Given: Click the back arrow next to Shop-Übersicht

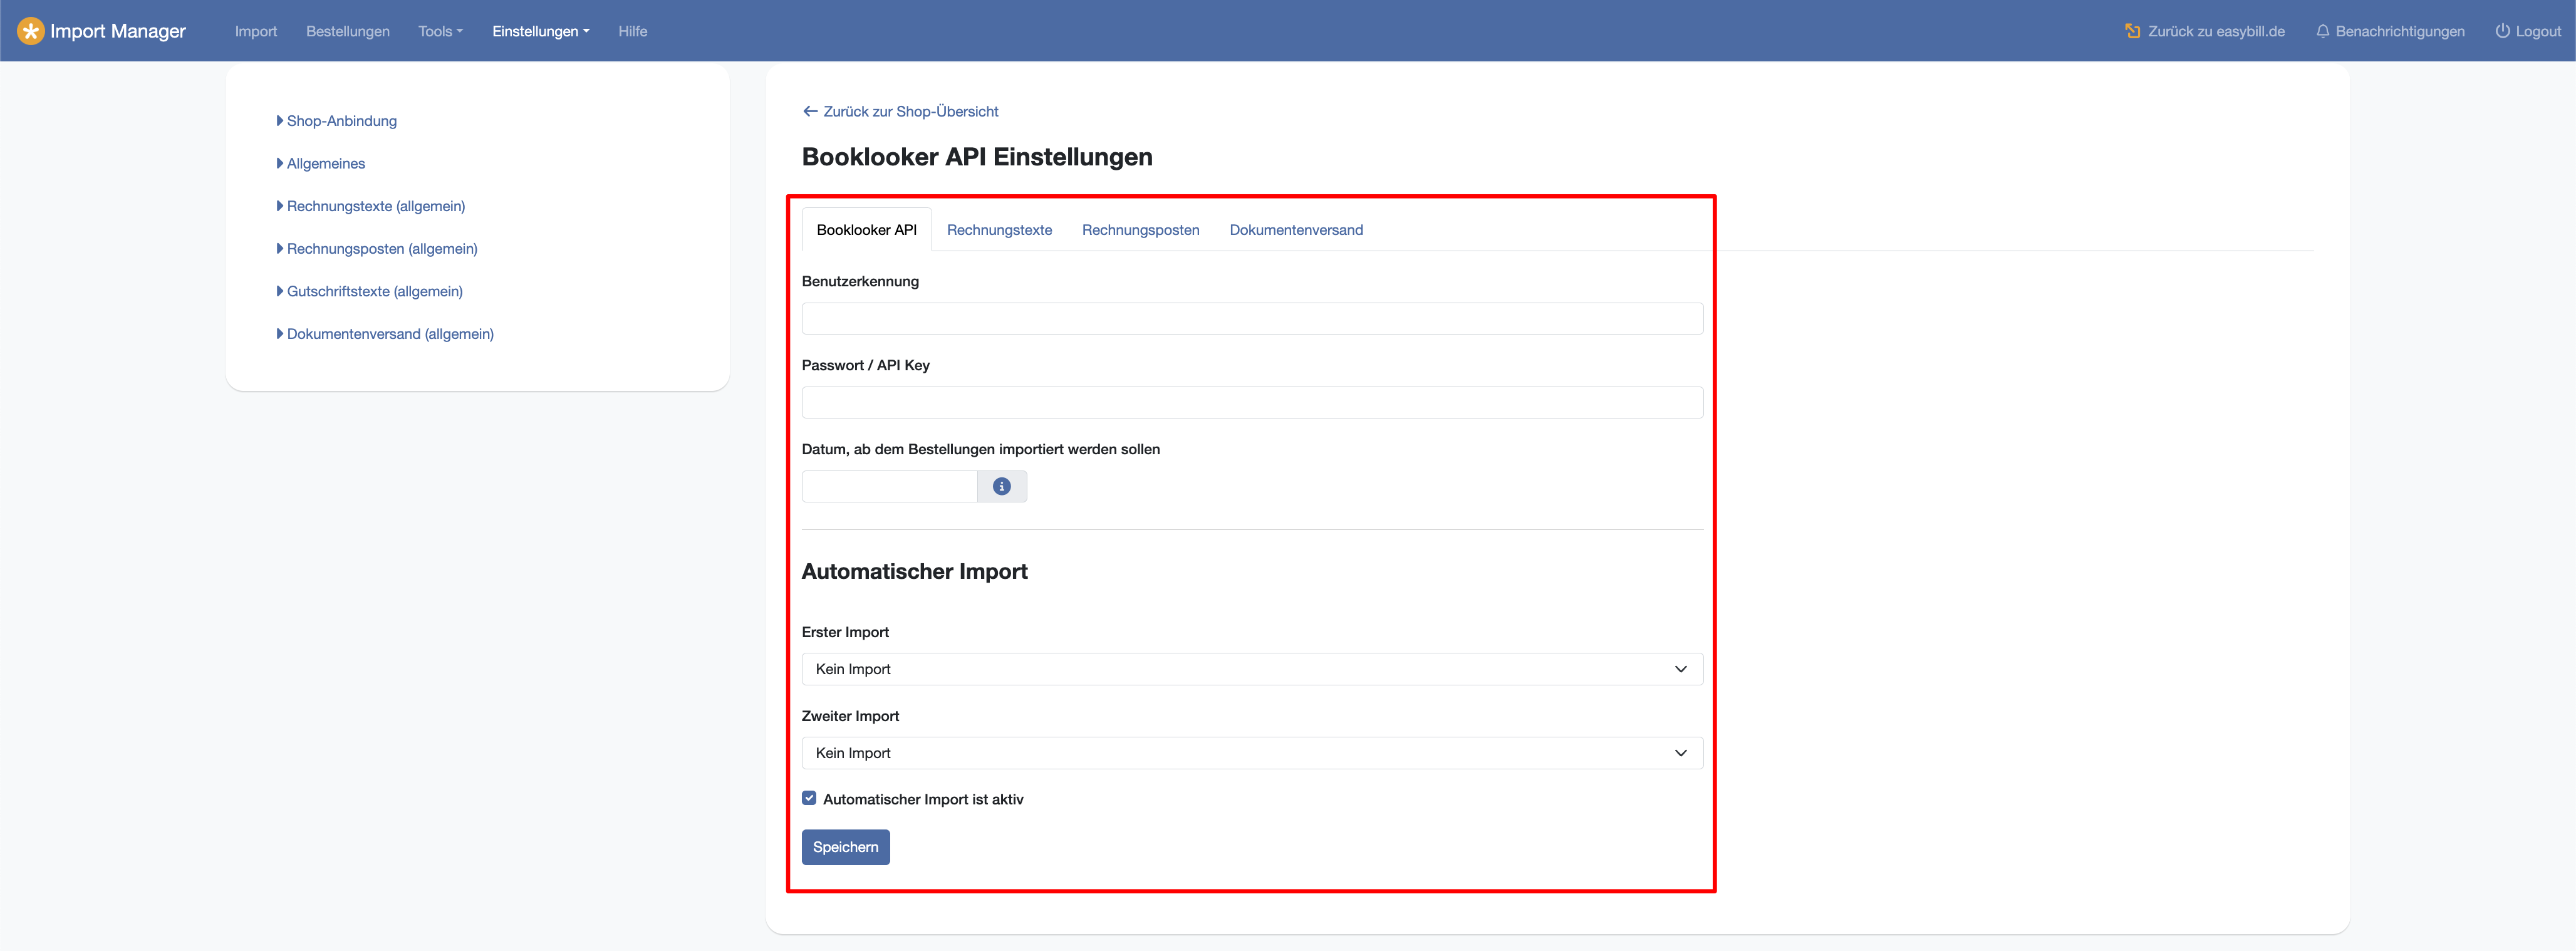Looking at the screenshot, I should [810, 111].
